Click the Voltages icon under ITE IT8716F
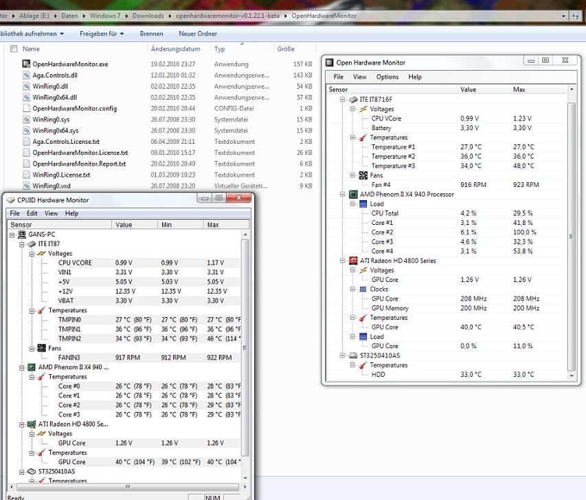Viewport: 586px width, 500px height. (x=363, y=109)
